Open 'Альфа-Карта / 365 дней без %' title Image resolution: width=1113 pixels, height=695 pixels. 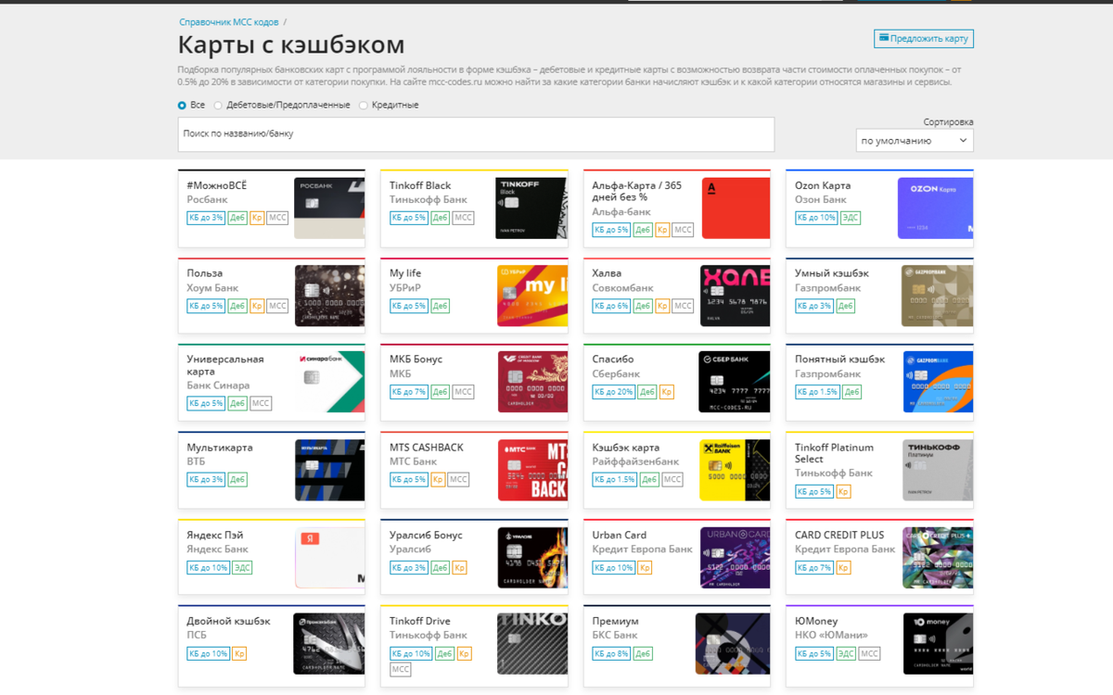637,191
